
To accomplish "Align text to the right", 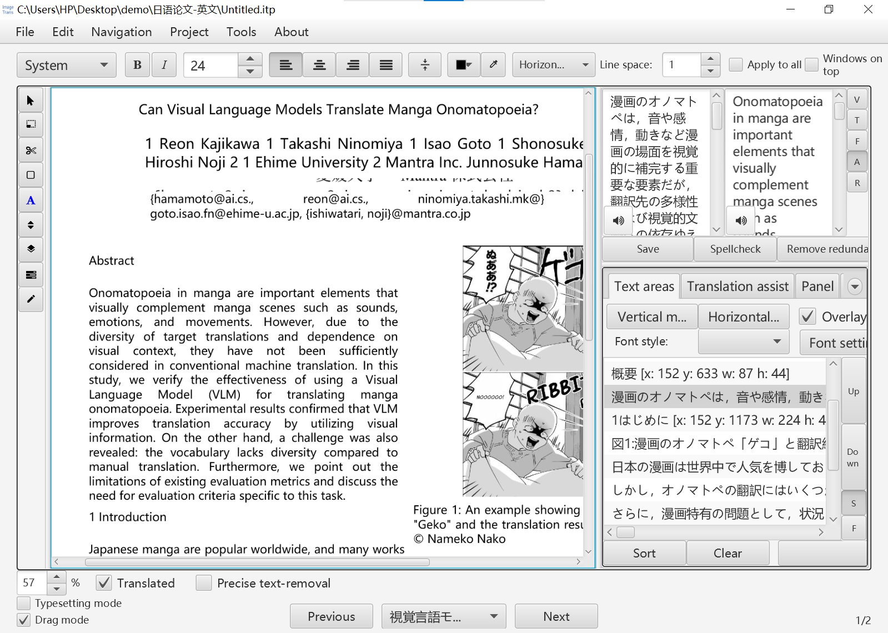I will coord(352,65).
